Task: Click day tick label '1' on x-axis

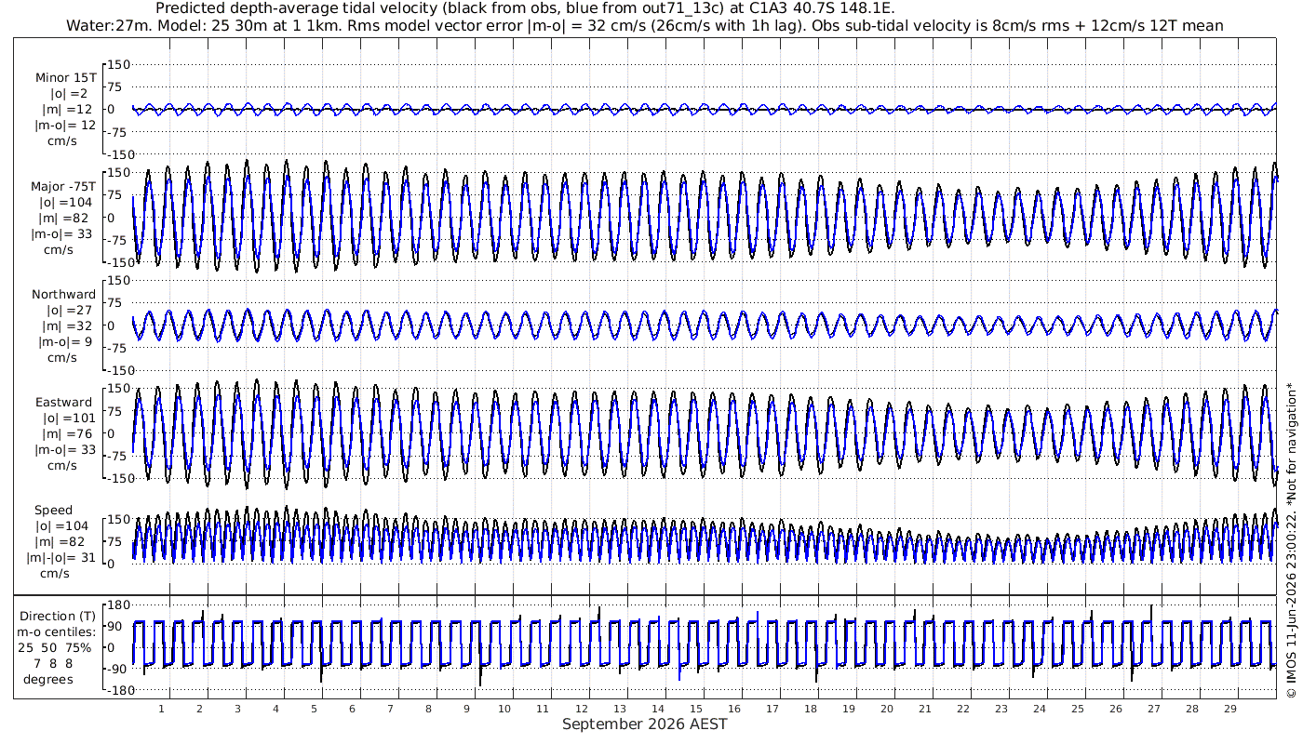Action: [161, 709]
